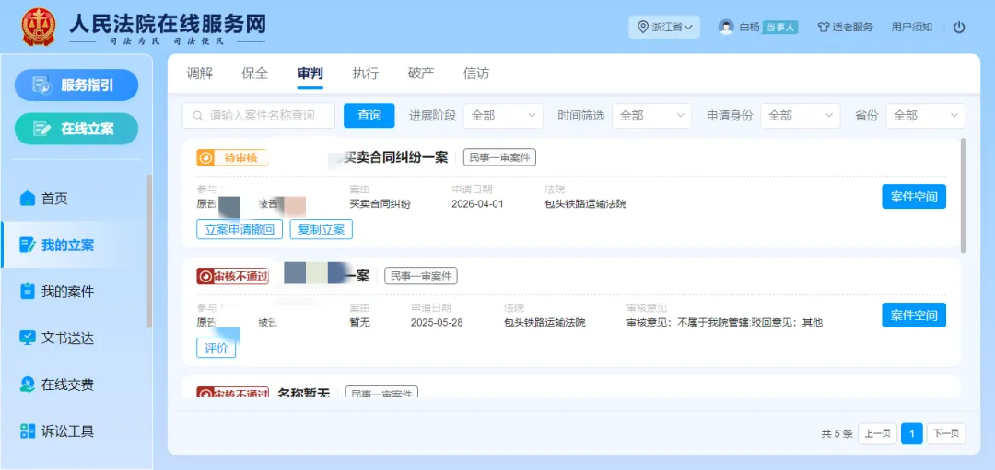995x470 pixels.
Task: Click the 在线立案 button
Action: tap(76, 129)
